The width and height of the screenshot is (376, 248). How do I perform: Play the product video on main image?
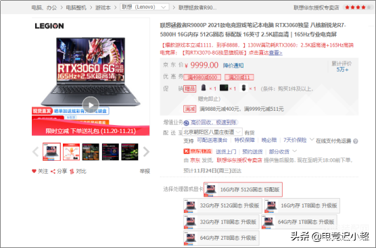[91, 105]
